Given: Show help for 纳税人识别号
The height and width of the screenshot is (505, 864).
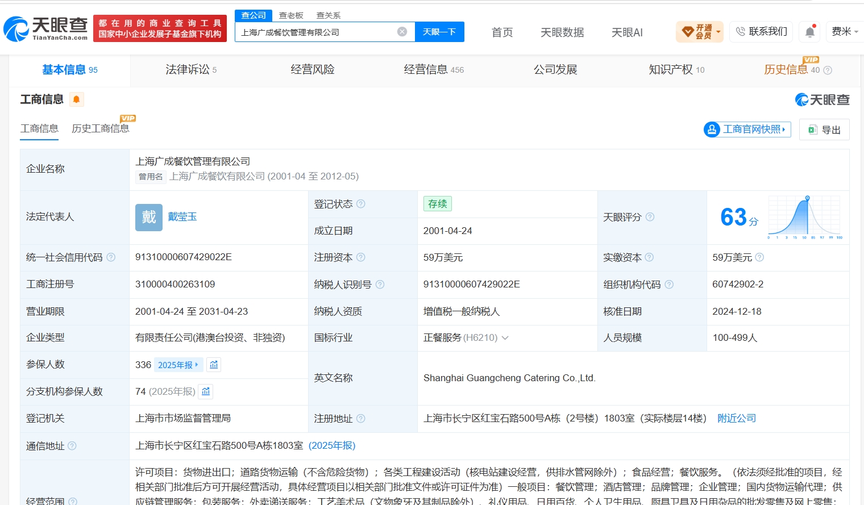Looking at the screenshot, I should [x=380, y=284].
